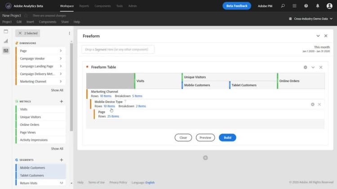Select the Unique Visitors metric in list
Viewport: 337px width, 189px height.
(41, 117)
